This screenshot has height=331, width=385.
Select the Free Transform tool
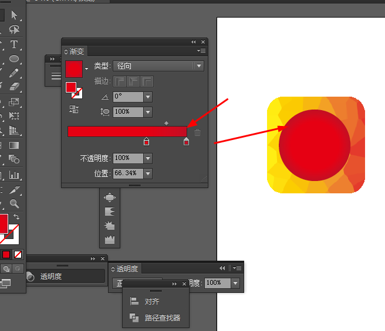[x=14, y=115]
